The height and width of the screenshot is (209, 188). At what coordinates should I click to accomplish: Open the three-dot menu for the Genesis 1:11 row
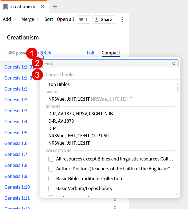point(115,199)
